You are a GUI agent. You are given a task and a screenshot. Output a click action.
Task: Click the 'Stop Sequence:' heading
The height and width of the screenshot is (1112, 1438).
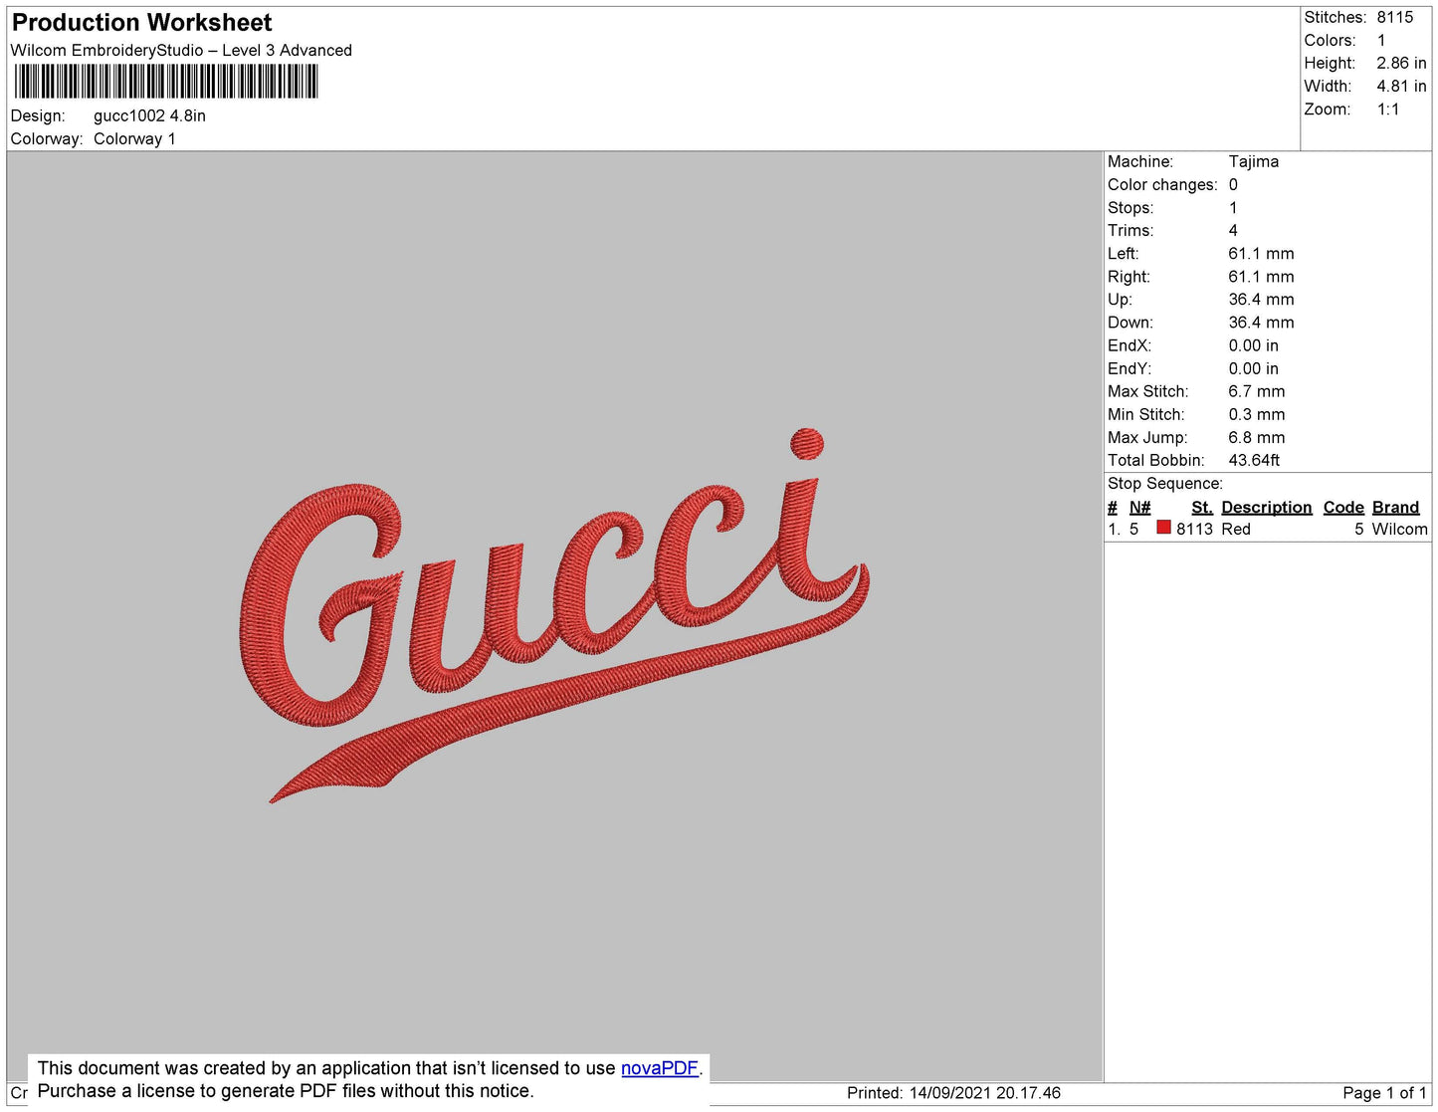click(x=1165, y=484)
